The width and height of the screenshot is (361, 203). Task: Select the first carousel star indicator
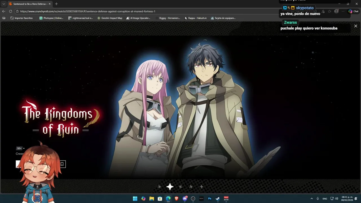159,187
